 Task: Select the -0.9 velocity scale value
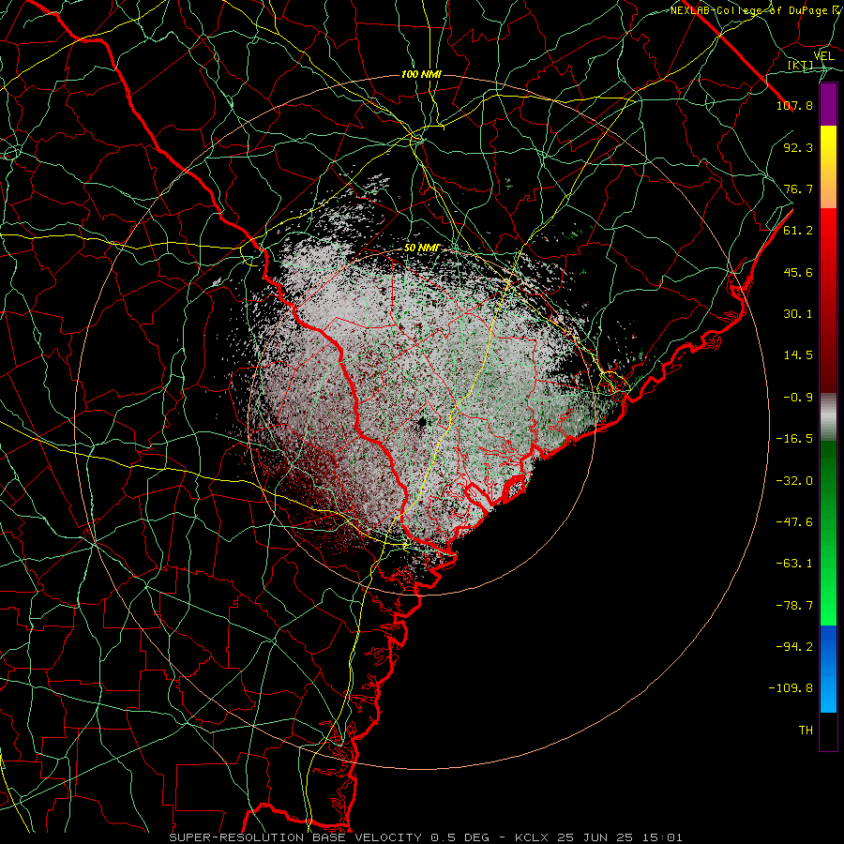tap(798, 398)
